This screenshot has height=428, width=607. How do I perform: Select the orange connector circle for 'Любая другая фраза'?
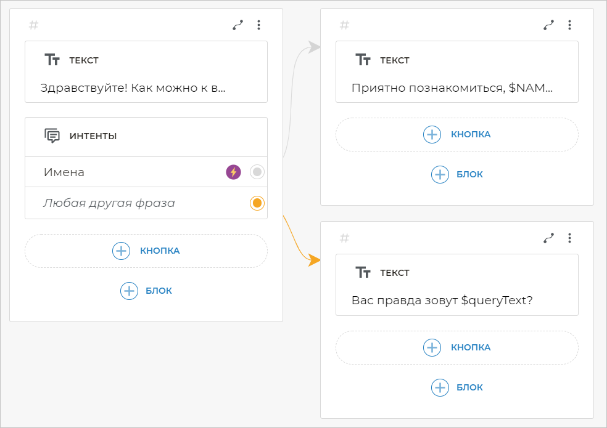pyautogui.click(x=257, y=203)
